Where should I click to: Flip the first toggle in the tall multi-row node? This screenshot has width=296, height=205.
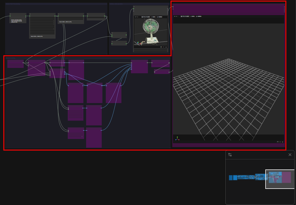tap(54, 20)
